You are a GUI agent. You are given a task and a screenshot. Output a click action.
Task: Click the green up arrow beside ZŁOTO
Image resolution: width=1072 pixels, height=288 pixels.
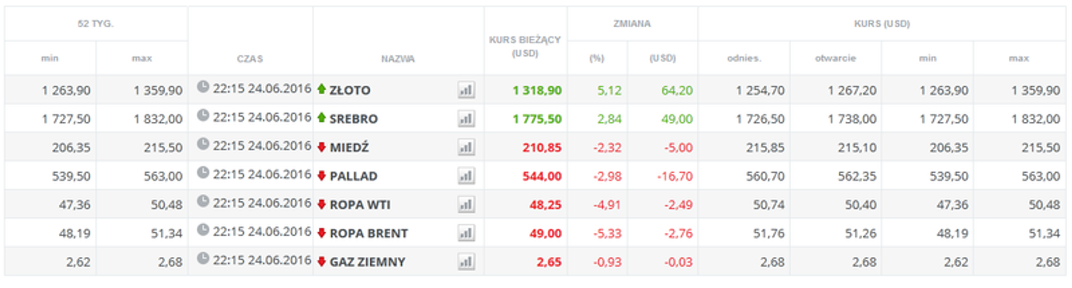pos(321,89)
